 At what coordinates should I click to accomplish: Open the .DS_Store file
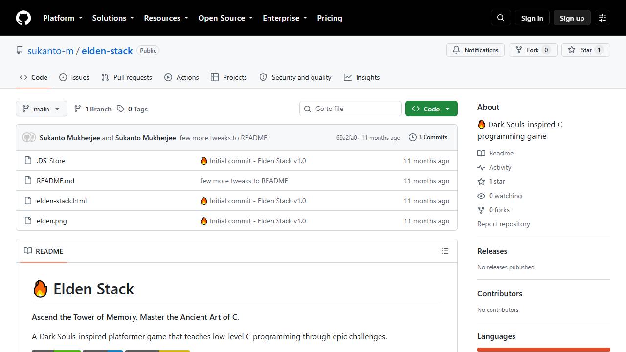tap(51, 161)
